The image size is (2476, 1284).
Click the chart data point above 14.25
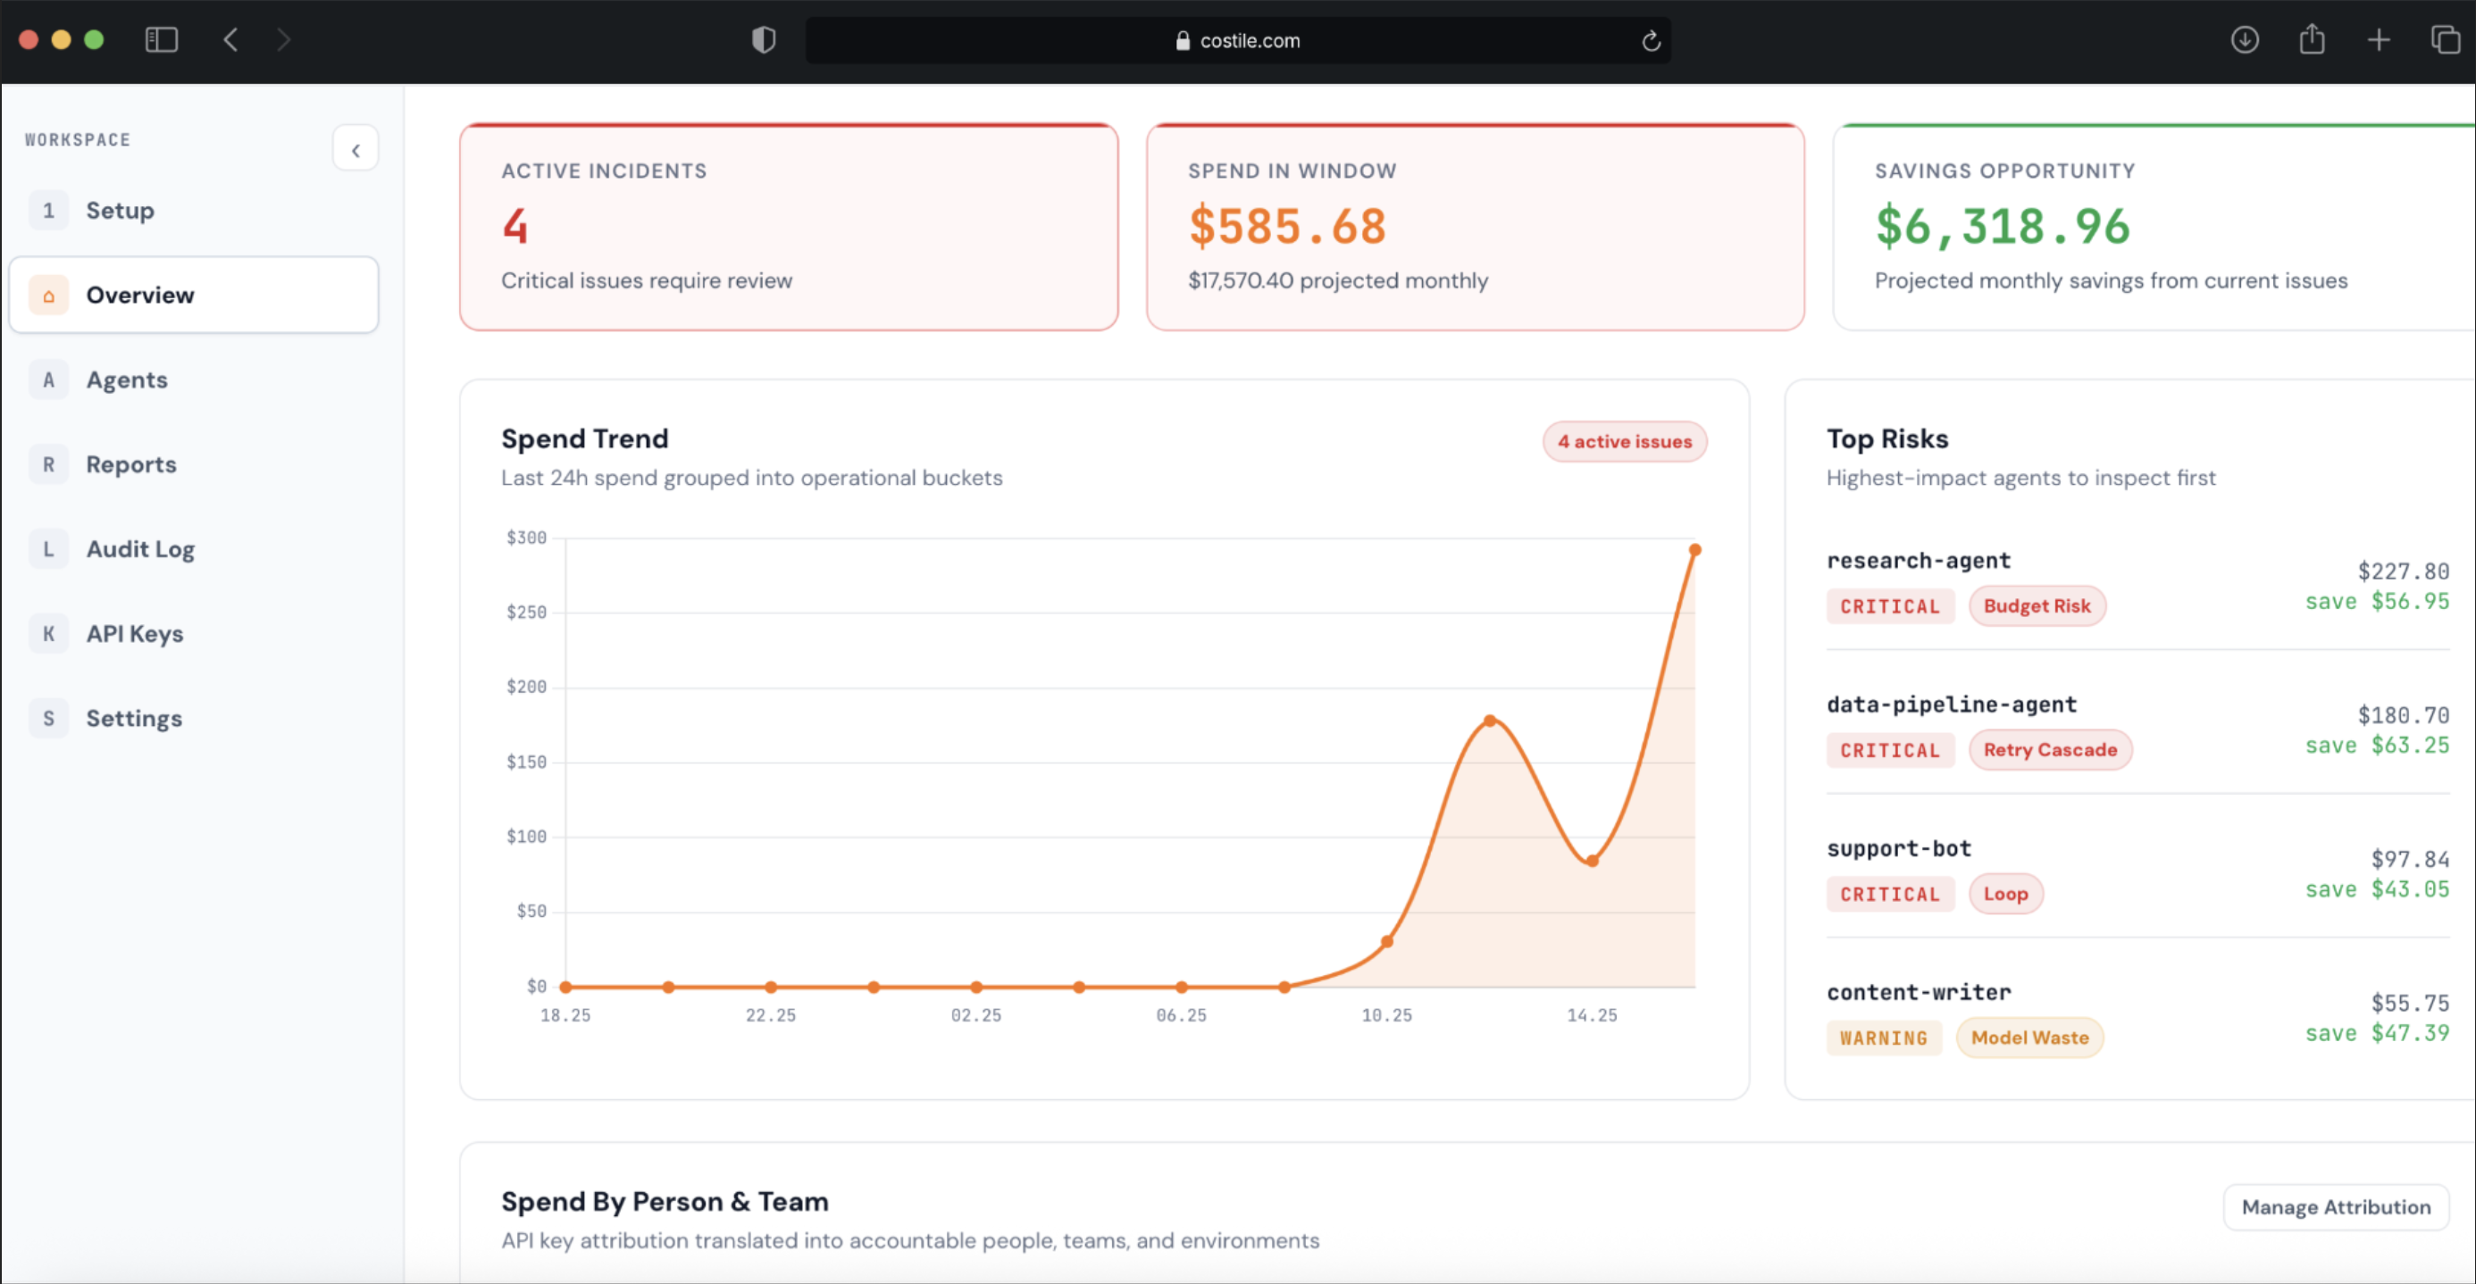[1592, 861]
